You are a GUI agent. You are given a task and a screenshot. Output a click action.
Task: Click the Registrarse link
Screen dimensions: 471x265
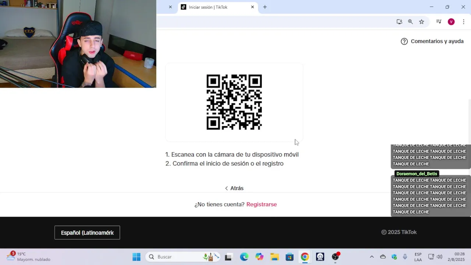(x=262, y=204)
